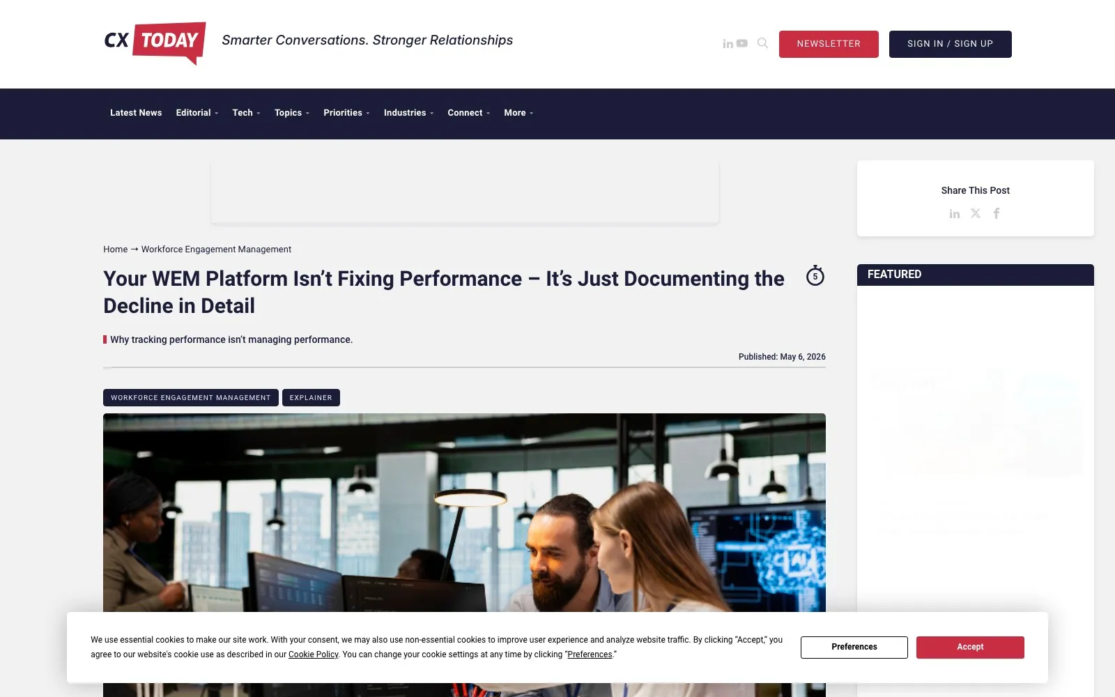1115x697 pixels.
Task: Expand the More menu
Action: 519,113
